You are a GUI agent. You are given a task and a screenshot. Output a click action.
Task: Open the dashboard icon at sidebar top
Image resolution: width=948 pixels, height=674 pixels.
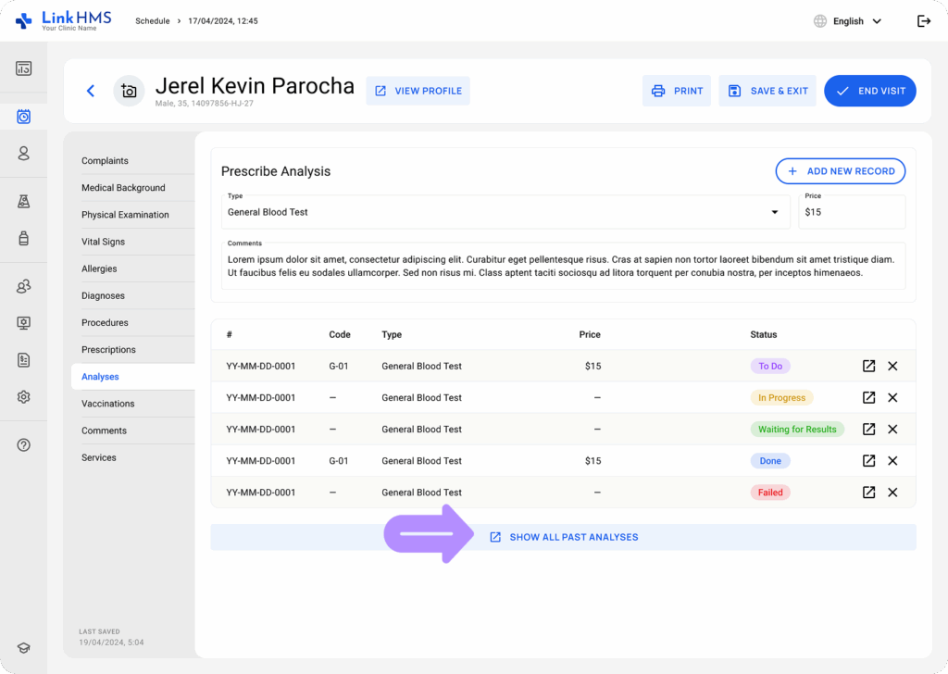[x=24, y=69]
